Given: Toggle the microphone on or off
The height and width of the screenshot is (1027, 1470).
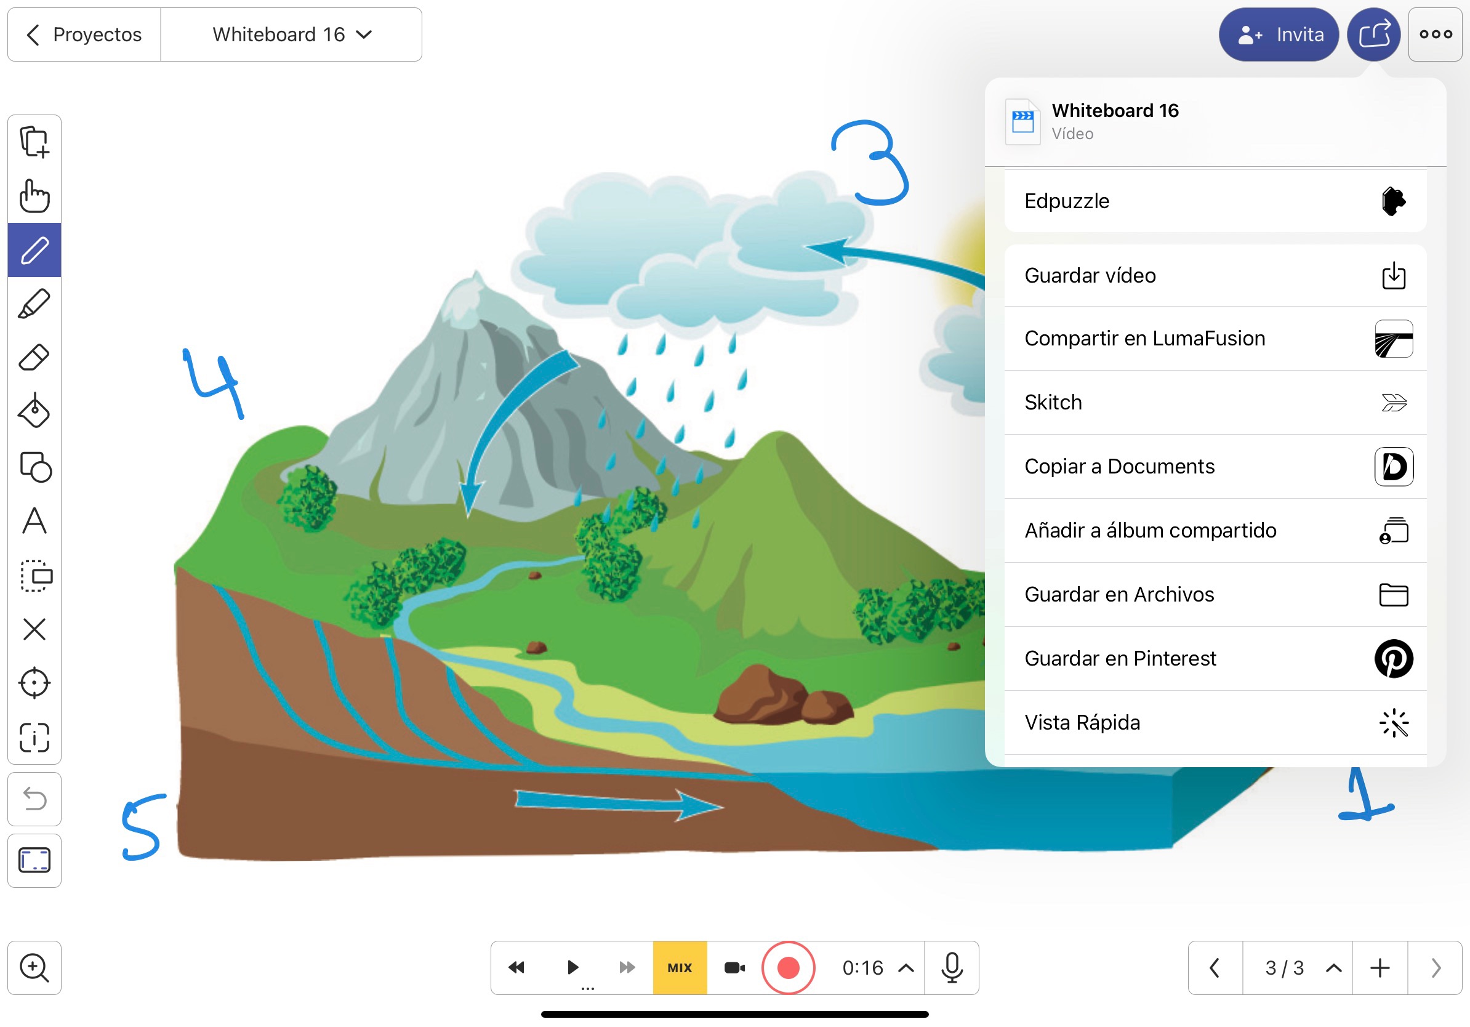Looking at the screenshot, I should click(x=952, y=967).
